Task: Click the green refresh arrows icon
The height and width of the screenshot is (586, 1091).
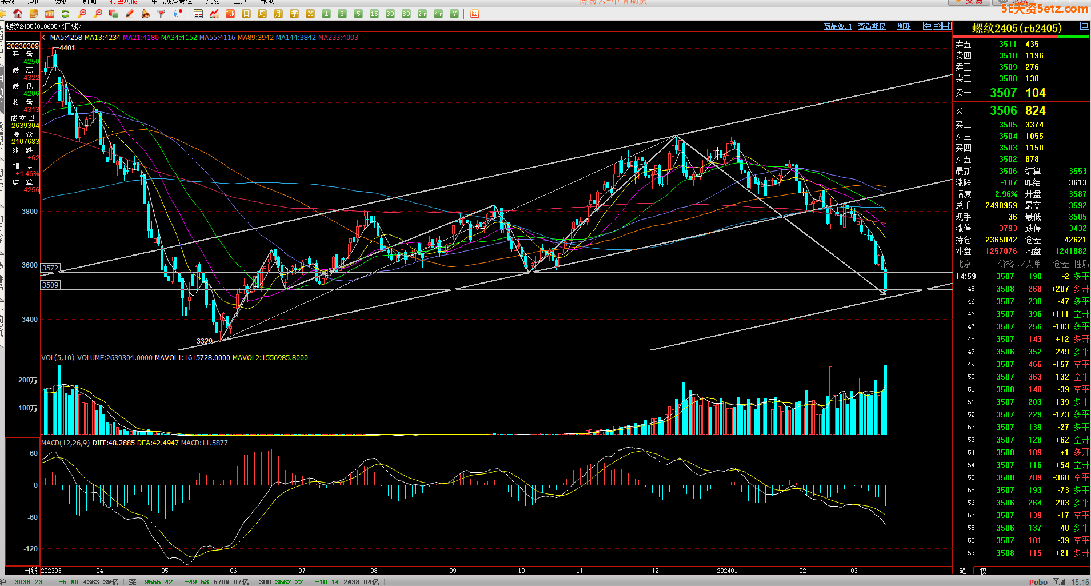Action: [x=66, y=14]
